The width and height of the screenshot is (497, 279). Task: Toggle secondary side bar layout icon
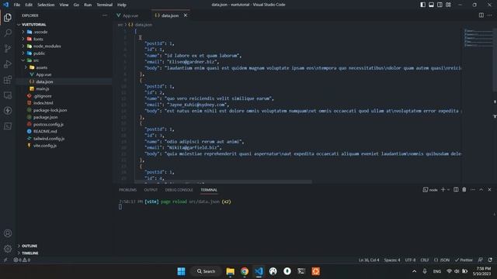coord(440,5)
